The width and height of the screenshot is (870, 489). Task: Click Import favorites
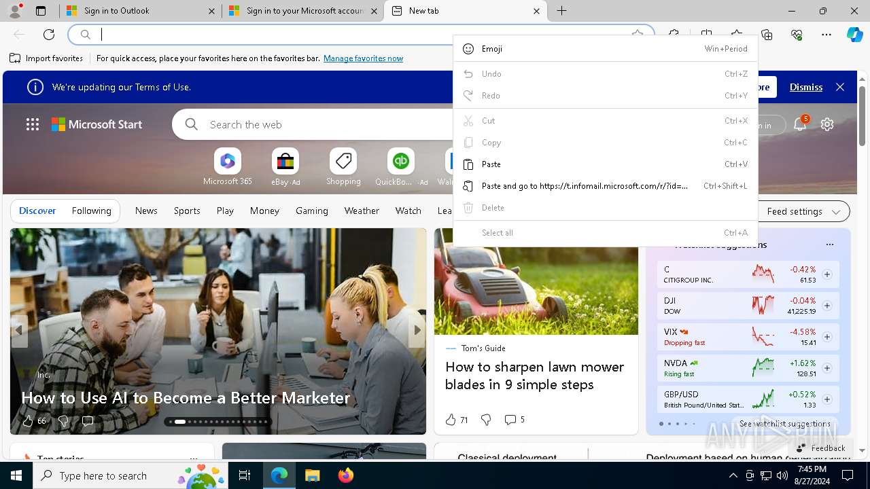pos(46,58)
